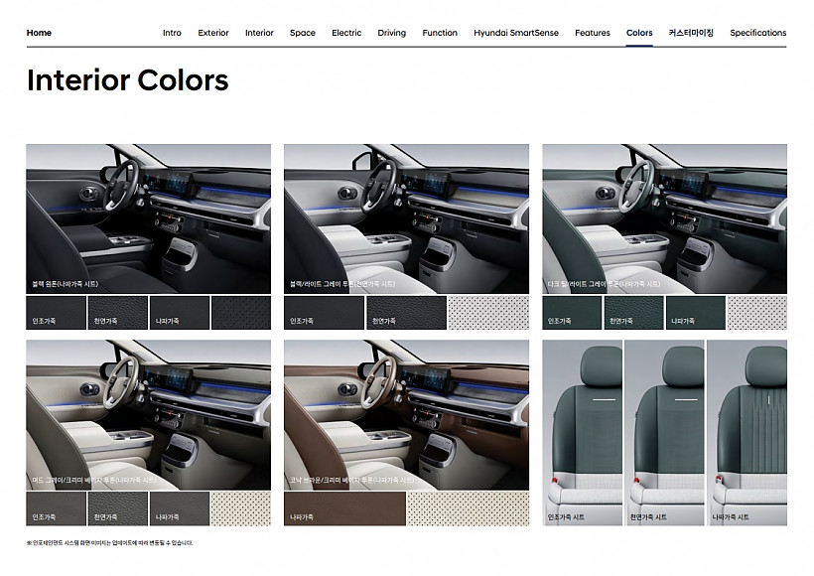The image size is (814, 576).
Task: Select 천연가죽 swatch under 블랙 원톤
Action: (118, 313)
